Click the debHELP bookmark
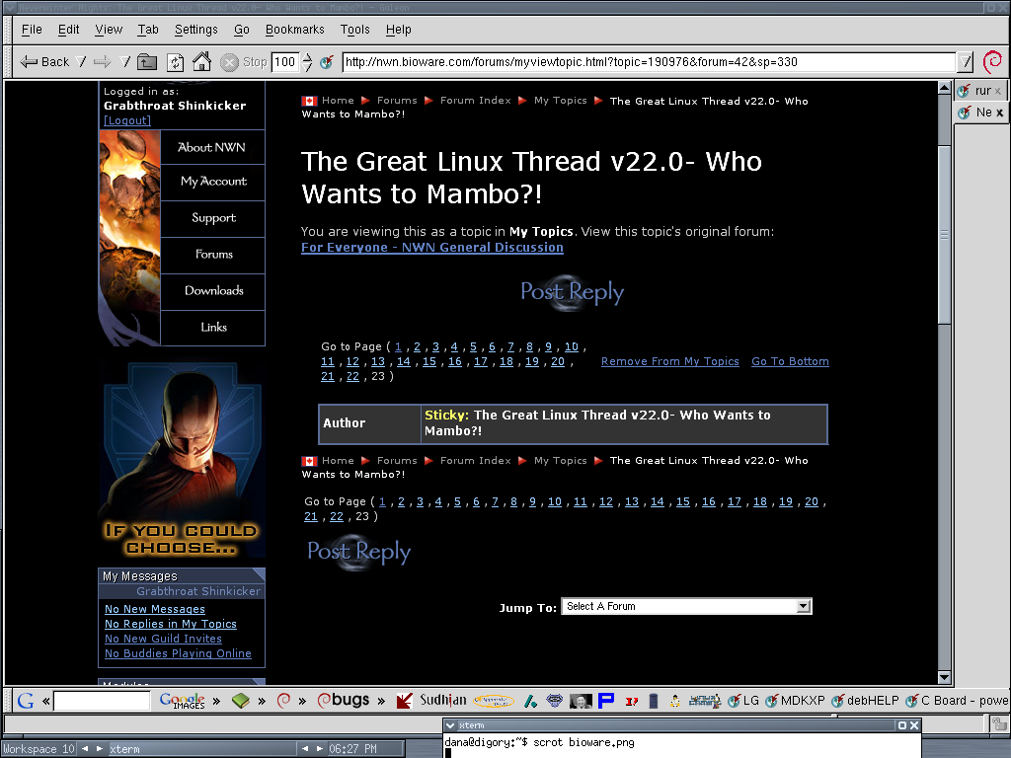This screenshot has height=758, width=1011. point(865,701)
